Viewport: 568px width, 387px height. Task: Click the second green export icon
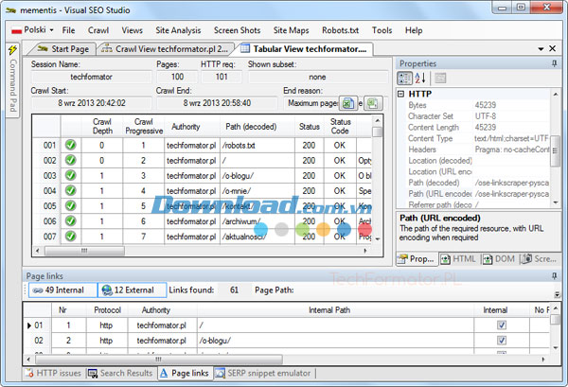373,103
